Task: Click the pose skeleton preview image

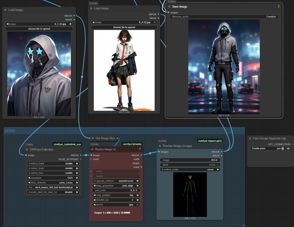Action: click(190, 194)
